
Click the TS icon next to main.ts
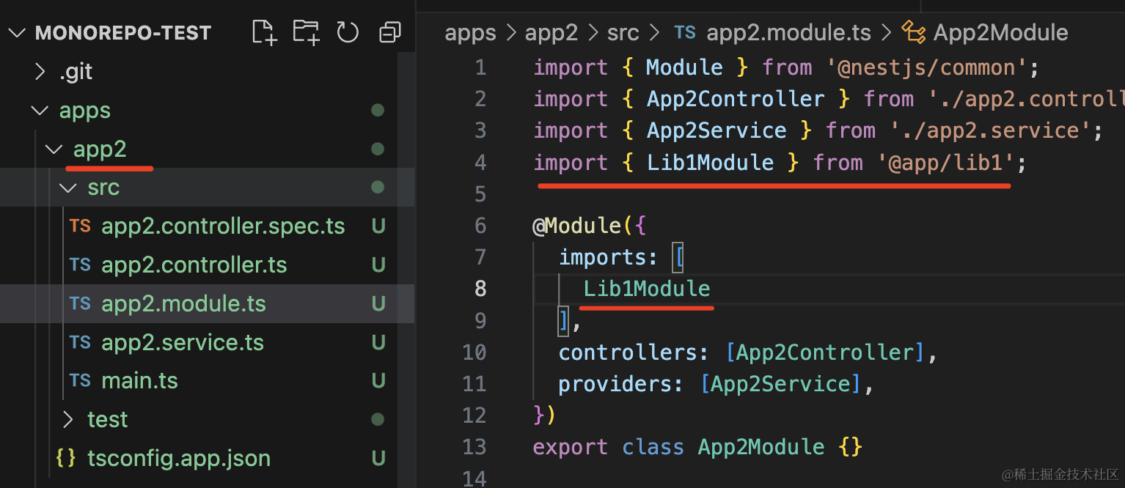pos(80,380)
